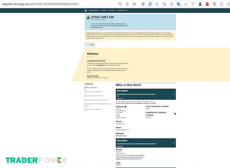This screenshot has width=230, height=168.
Task: Expand the last navigation dropdown with chevron
Action: click(x=123, y=10)
